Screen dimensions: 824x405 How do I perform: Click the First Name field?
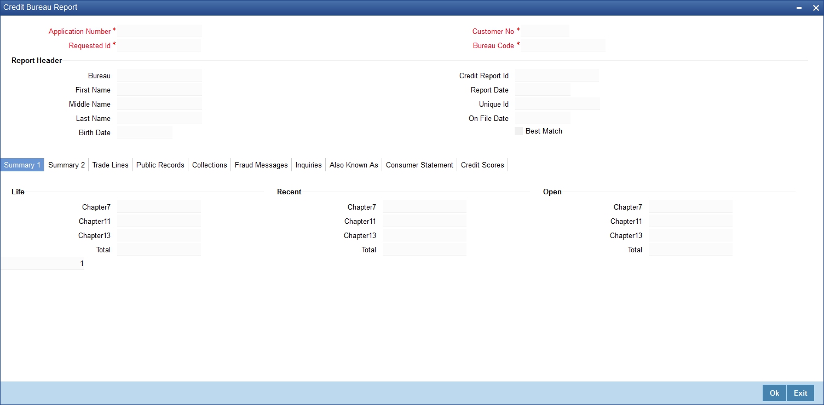pos(159,90)
